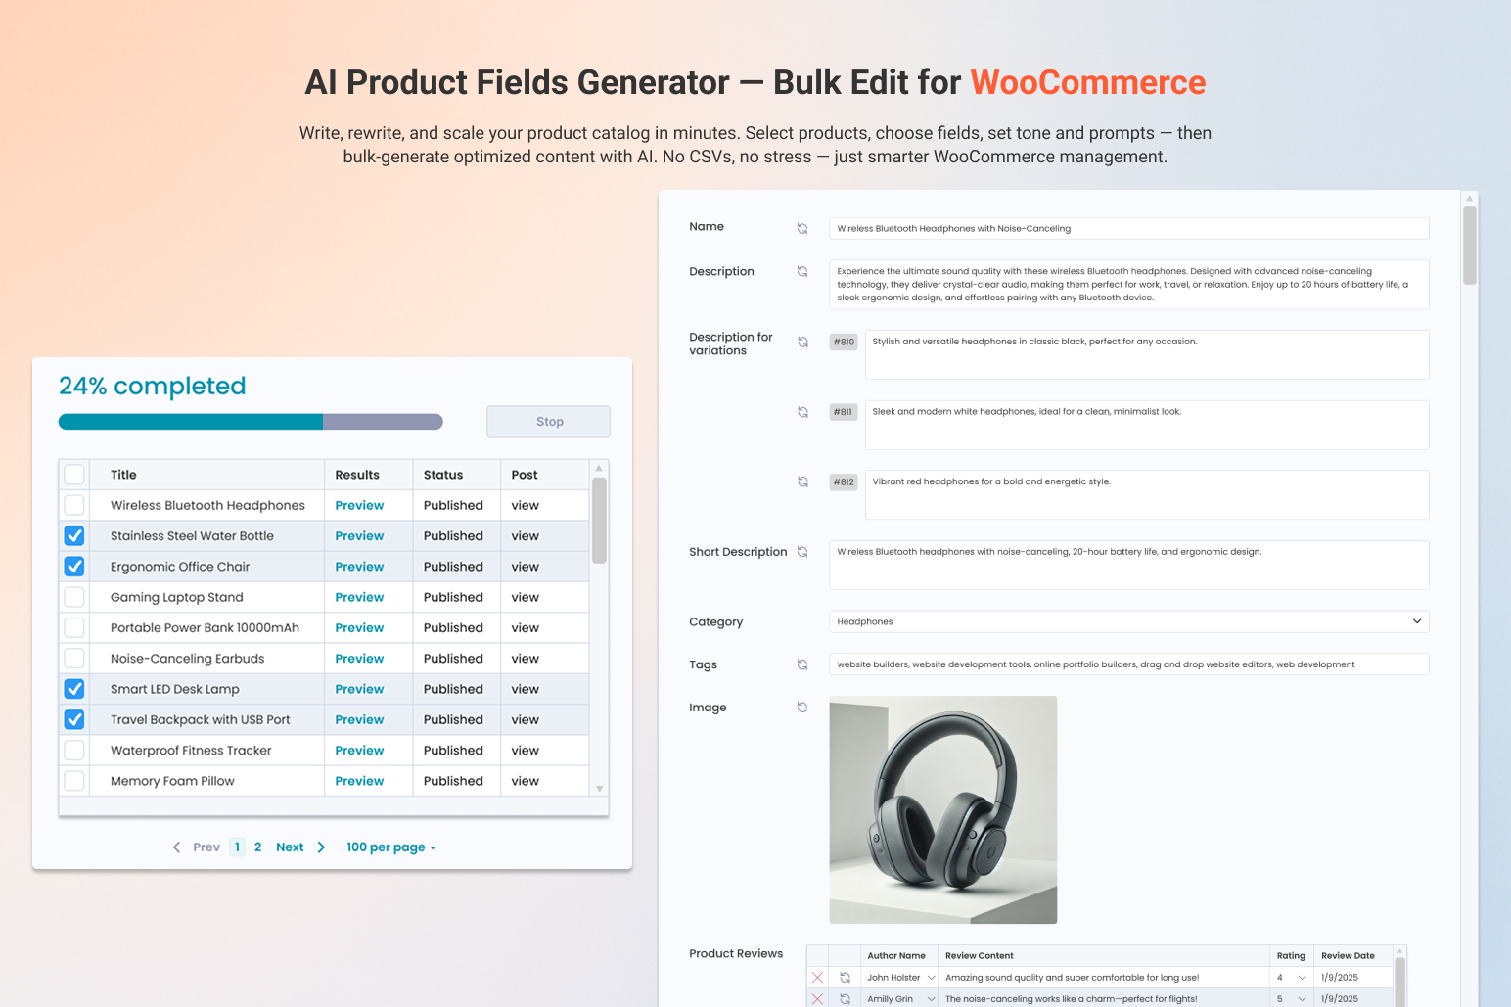Regenerate the product Name field
This screenshot has height=1007, width=1511.
pyautogui.click(x=802, y=228)
